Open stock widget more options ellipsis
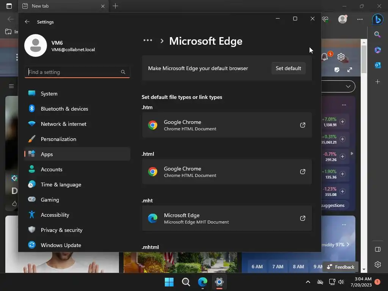This screenshot has width=388, height=291. point(344,105)
